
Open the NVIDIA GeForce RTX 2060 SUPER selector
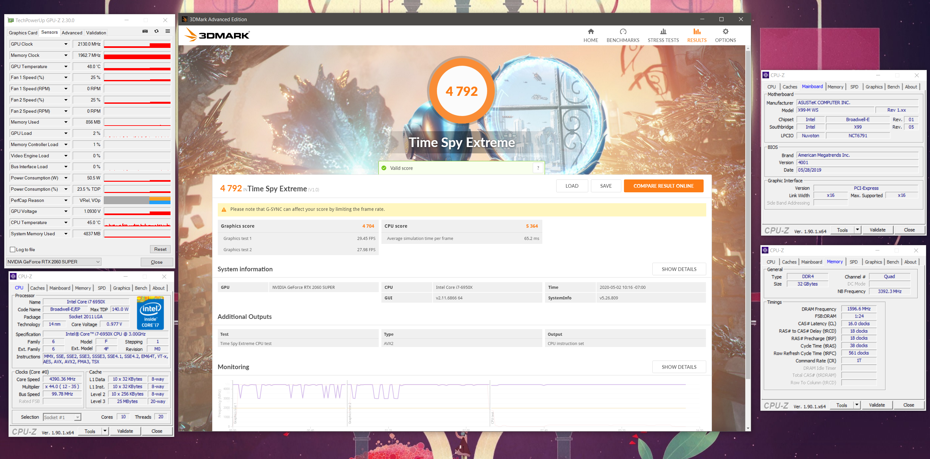(x=54, y=262)
